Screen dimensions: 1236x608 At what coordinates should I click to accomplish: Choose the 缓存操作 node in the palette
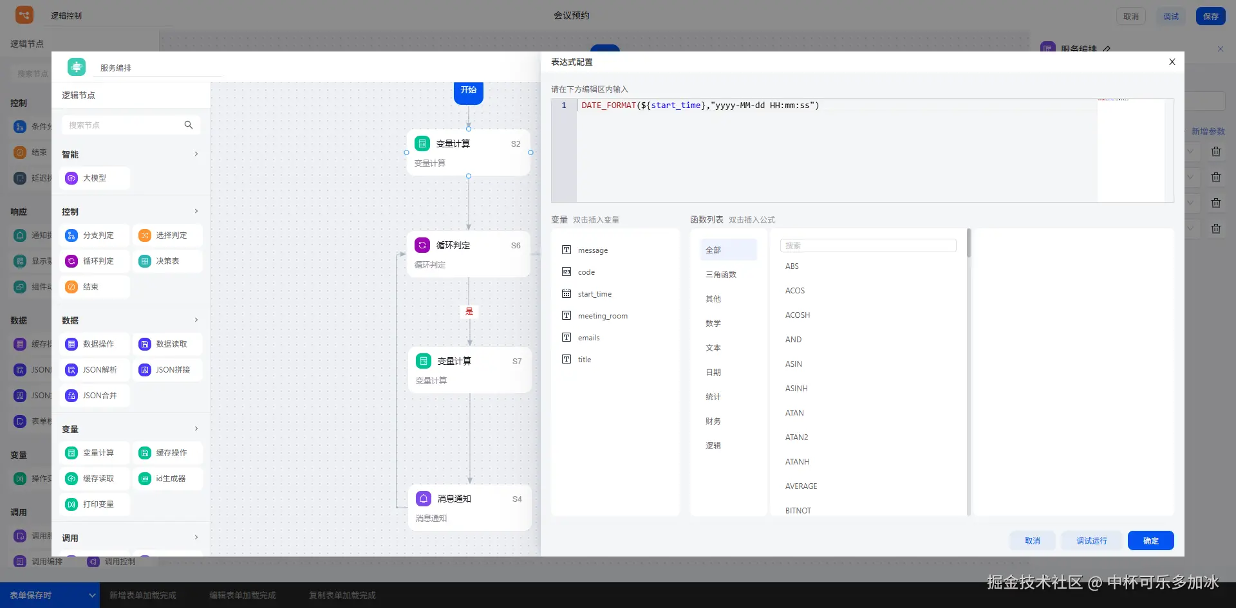coord(168,453)
